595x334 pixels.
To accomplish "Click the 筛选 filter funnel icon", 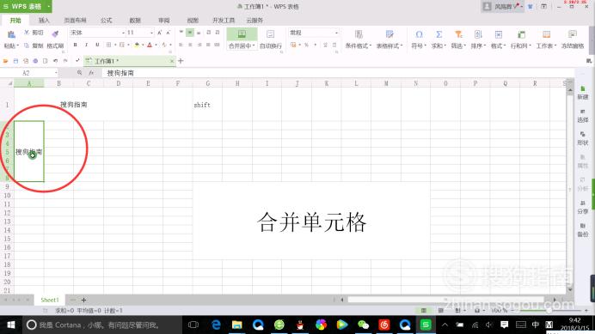I will click(x=458, y=34).
